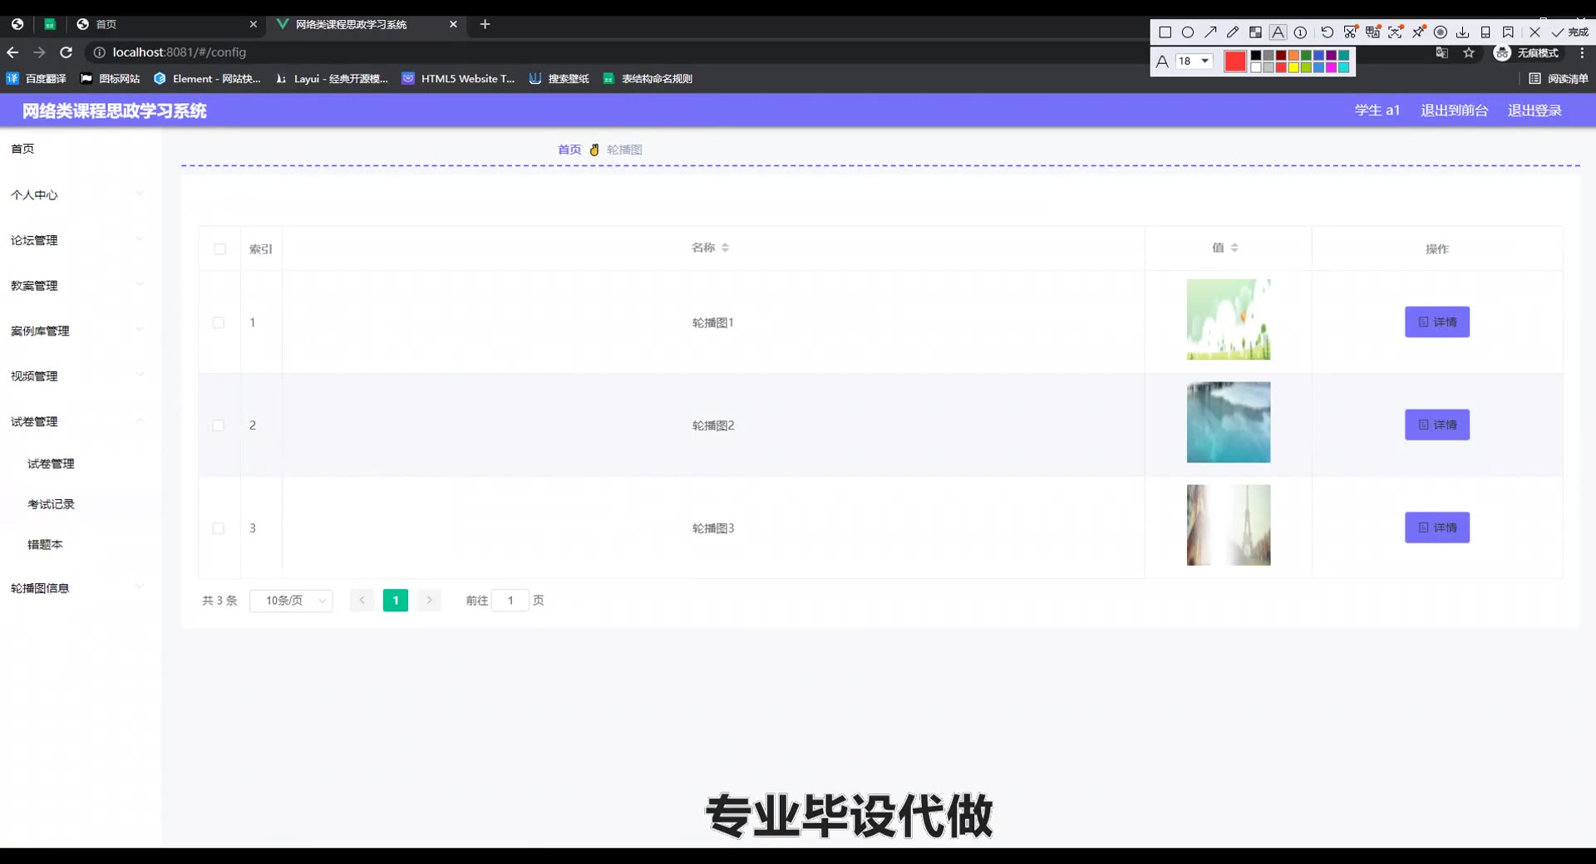Pick the purple color swatch
The width and height of the screenshot is (1596, 864).
pyautogui.click(x=1331, y=55)
